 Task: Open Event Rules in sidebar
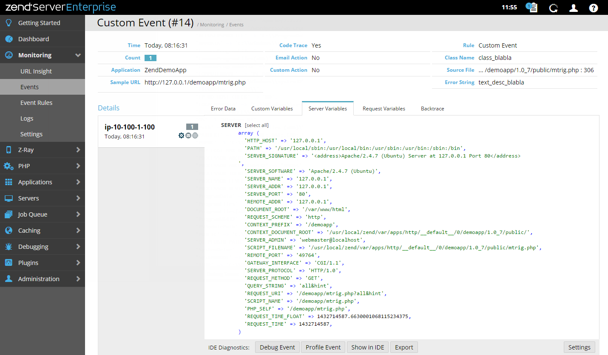(36, 103)
